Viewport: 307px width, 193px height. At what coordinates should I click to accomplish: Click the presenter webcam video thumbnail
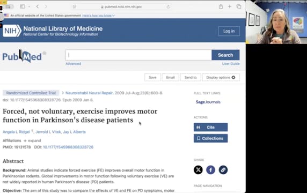point(276,22)
